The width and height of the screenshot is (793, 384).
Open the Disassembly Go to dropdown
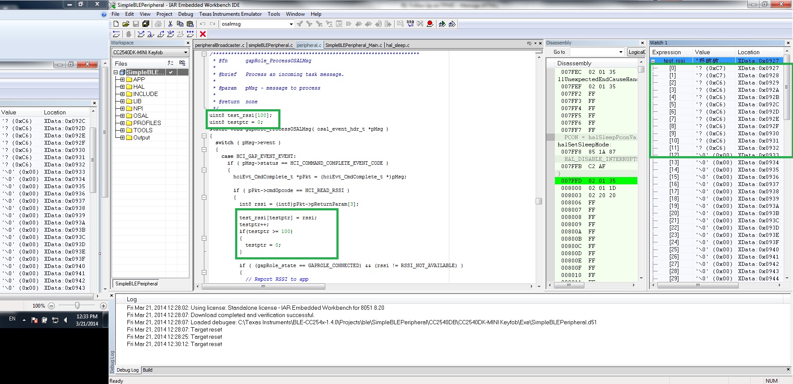click(621, 52)
